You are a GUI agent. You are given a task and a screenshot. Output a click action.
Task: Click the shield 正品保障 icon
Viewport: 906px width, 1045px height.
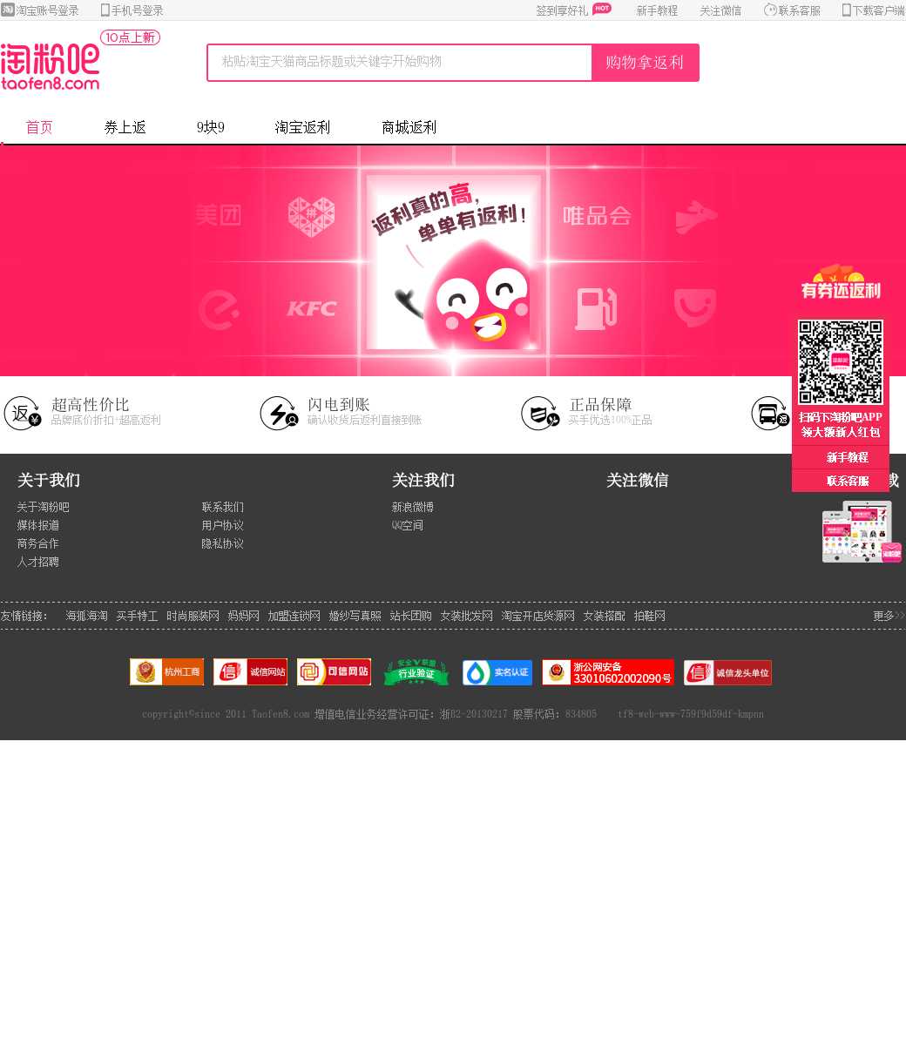coord(540,413)
